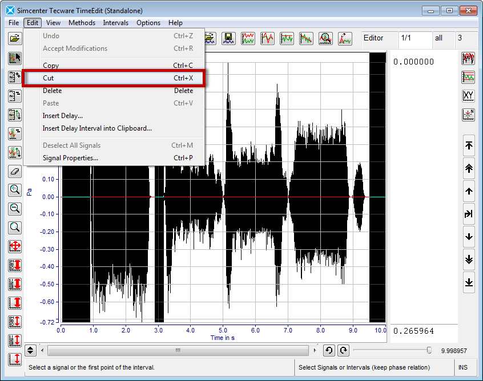The image size is (483, 381).
Task: Choose Delete from the Edit menu
Action: click(x=114, y=91)
